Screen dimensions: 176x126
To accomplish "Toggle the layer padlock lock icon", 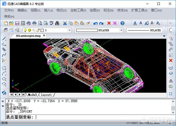I will [38, 30].
